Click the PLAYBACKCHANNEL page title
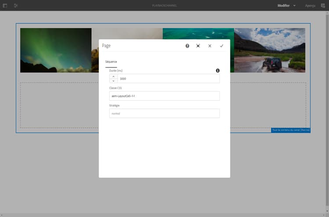The height and width of the screenshot is (217, 329). (x=164, y=6)
